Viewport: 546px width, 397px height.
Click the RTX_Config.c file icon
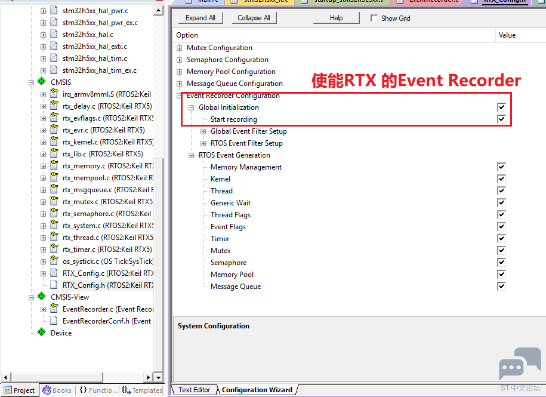54,273
